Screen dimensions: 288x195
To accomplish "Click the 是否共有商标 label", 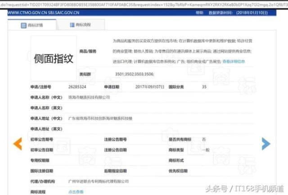I will click(x=180, y=139).
